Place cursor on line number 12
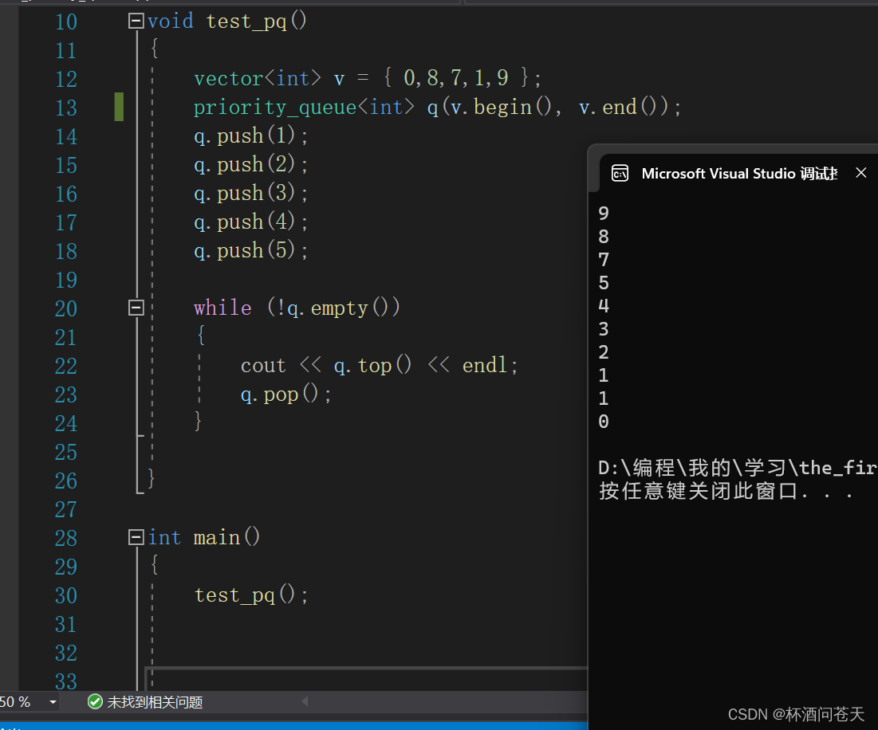Screen dimensions: 878x730 pyautogui.click(x=66, y=78)
